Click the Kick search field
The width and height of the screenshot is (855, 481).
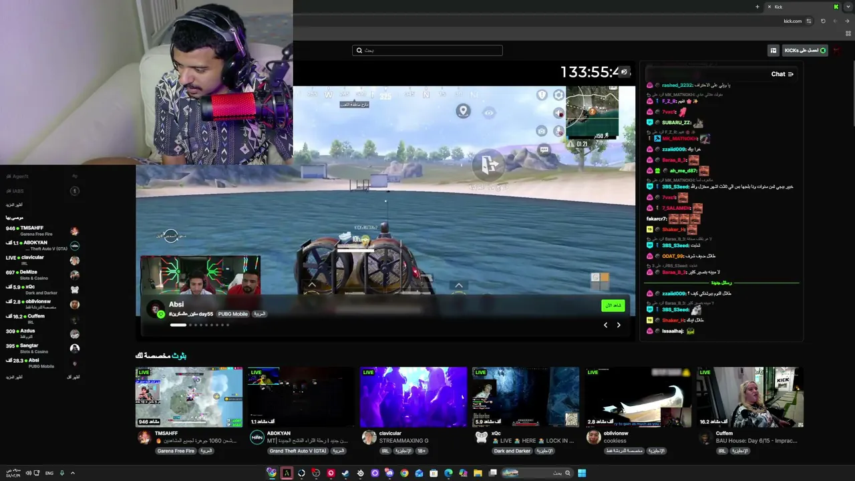427,50
